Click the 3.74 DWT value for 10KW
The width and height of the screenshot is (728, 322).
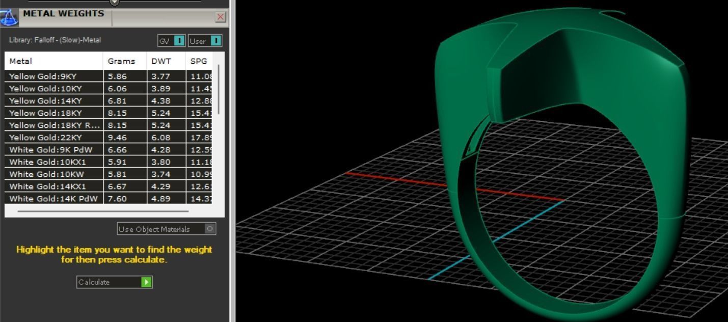161,174
